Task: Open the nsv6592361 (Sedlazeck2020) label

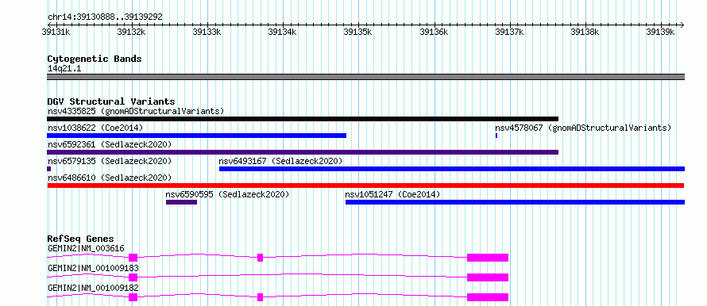Action: pyautogui.click(x=110, y=144)
